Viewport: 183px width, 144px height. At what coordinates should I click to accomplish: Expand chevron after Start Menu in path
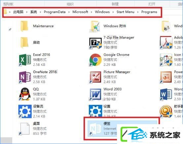(x=138, y=12)
